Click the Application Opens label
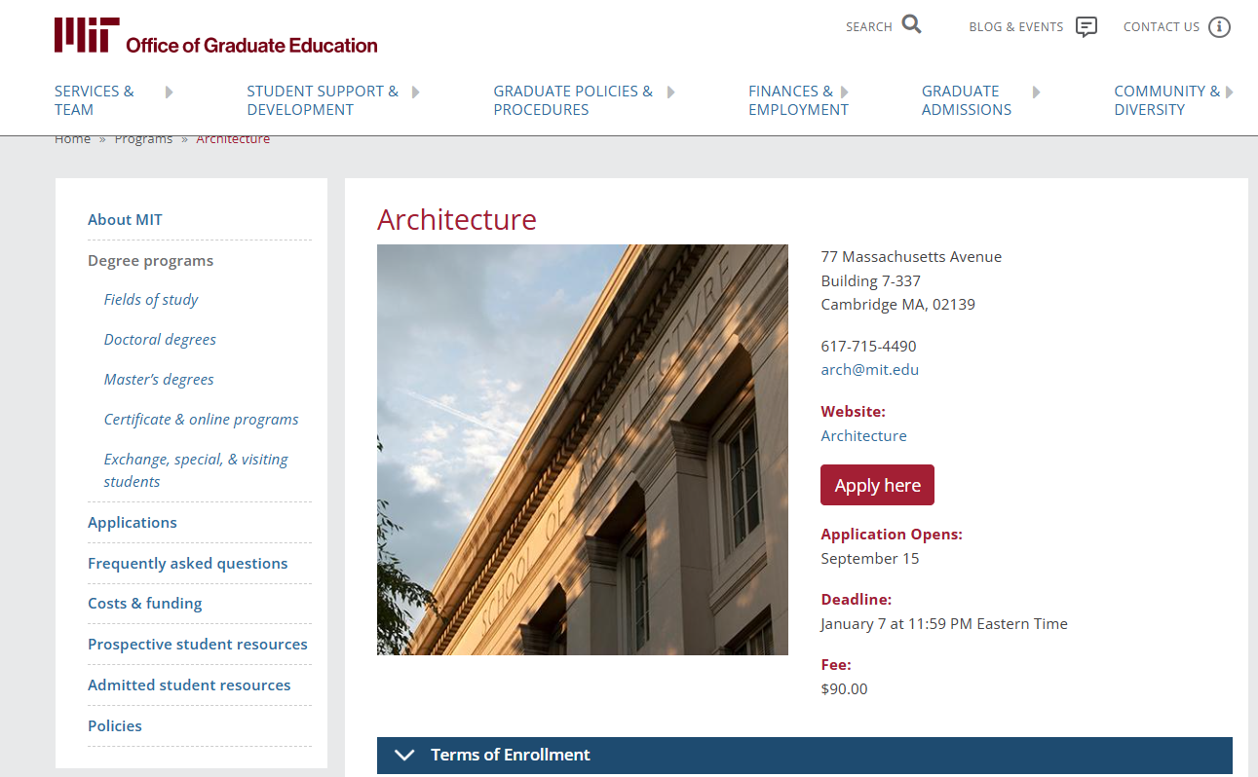Screen dimensions: 1258x777 pyautogui.click(x=892, y=535)
